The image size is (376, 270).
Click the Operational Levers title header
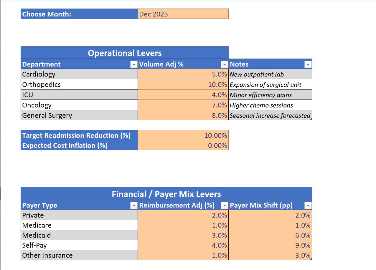[x=125, y=53]
